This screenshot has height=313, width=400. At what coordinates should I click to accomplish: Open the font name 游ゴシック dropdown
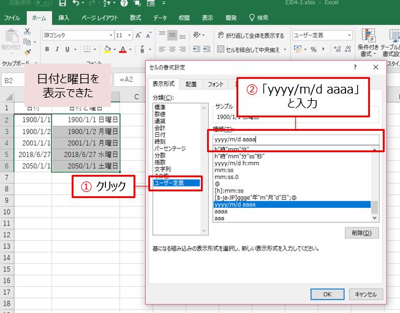click(111, 35)
